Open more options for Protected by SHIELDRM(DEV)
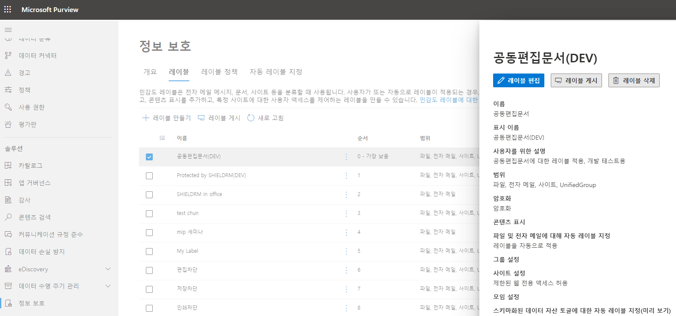Image resolution: width=676 pixels, height=316 pixels. point(346,175)
